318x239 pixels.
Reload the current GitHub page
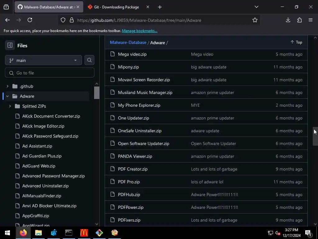pyautogui.click(x=30, y=20)
